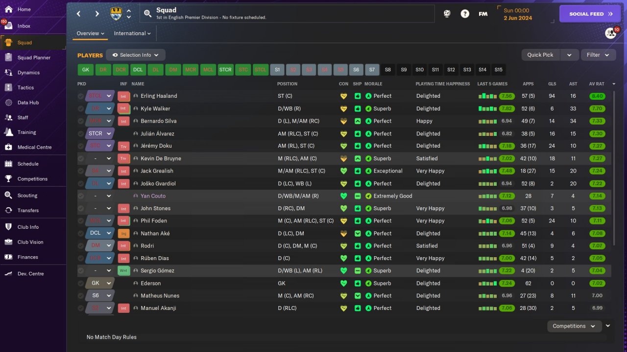This screenshot has height=352, width=627.
Task: Tick the pick circle for Kevin De Bruyne
Action: (81, 158)
